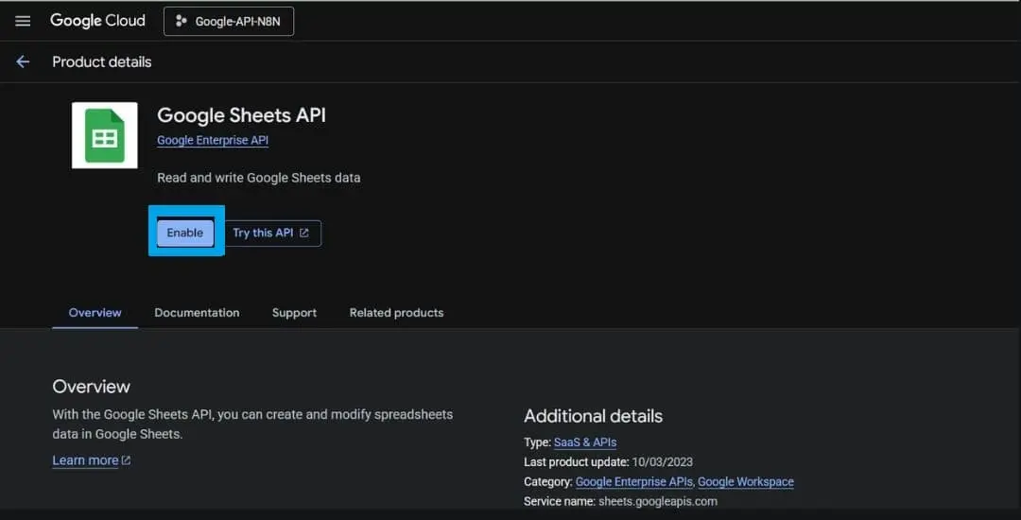This screenshot has width=1021, height=520.
Task: Select the Overview tab
Action: (x=95, y=313)
